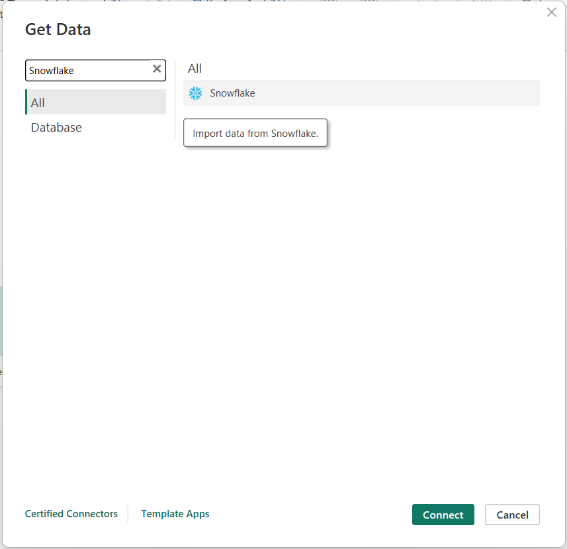Abort data import via Cancel
567x549 pixels.
512,515
